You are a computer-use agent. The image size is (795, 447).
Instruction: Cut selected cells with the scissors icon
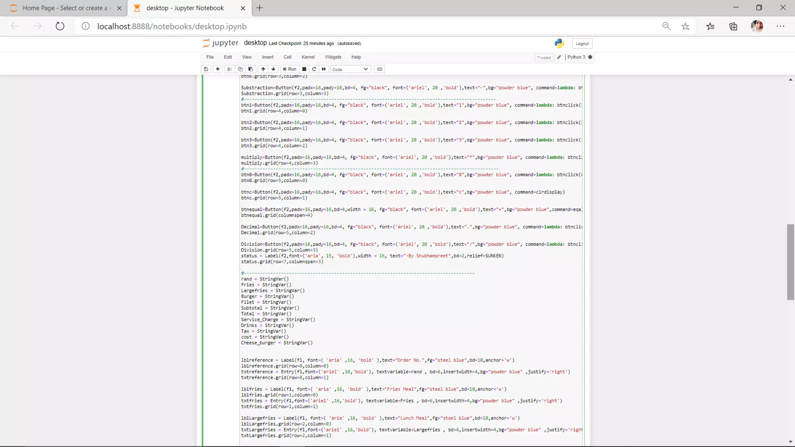[229, 69]
